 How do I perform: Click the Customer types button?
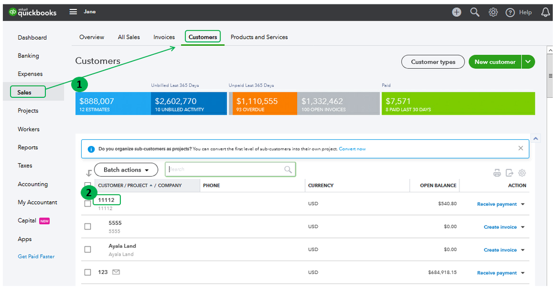[433, 62]
